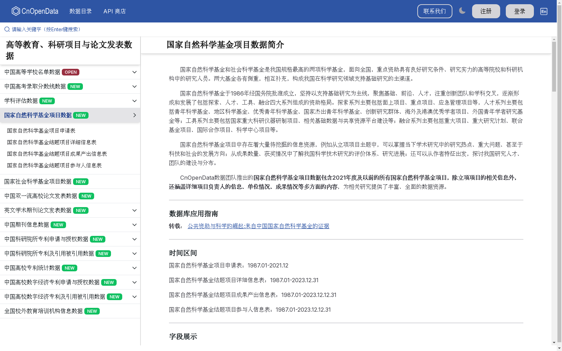Expand chevron for 英文学术期刊论文发表数据

point(134,210)
